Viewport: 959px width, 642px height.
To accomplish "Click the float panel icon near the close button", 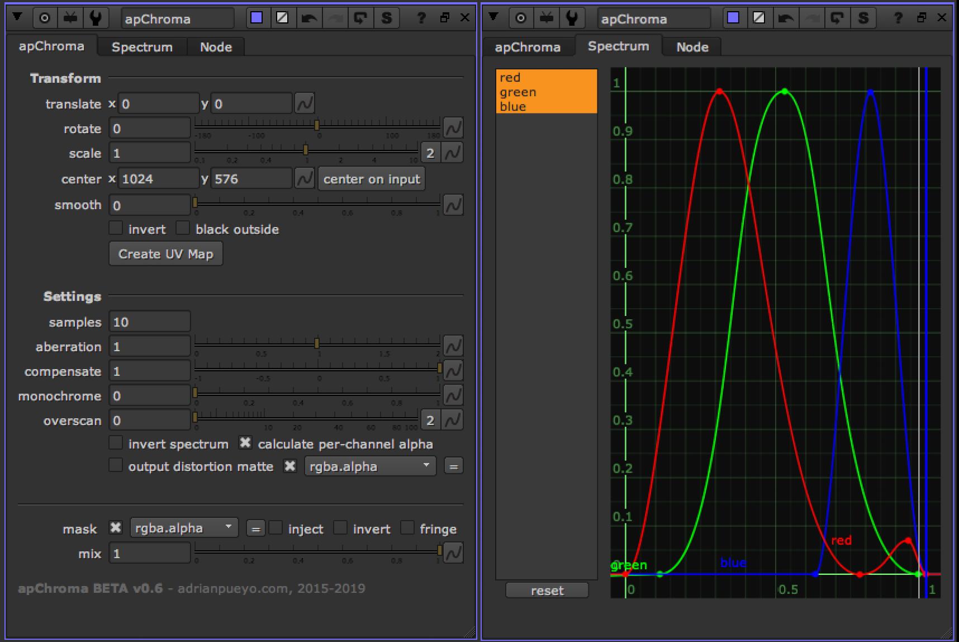I will [x=445, y=17].
